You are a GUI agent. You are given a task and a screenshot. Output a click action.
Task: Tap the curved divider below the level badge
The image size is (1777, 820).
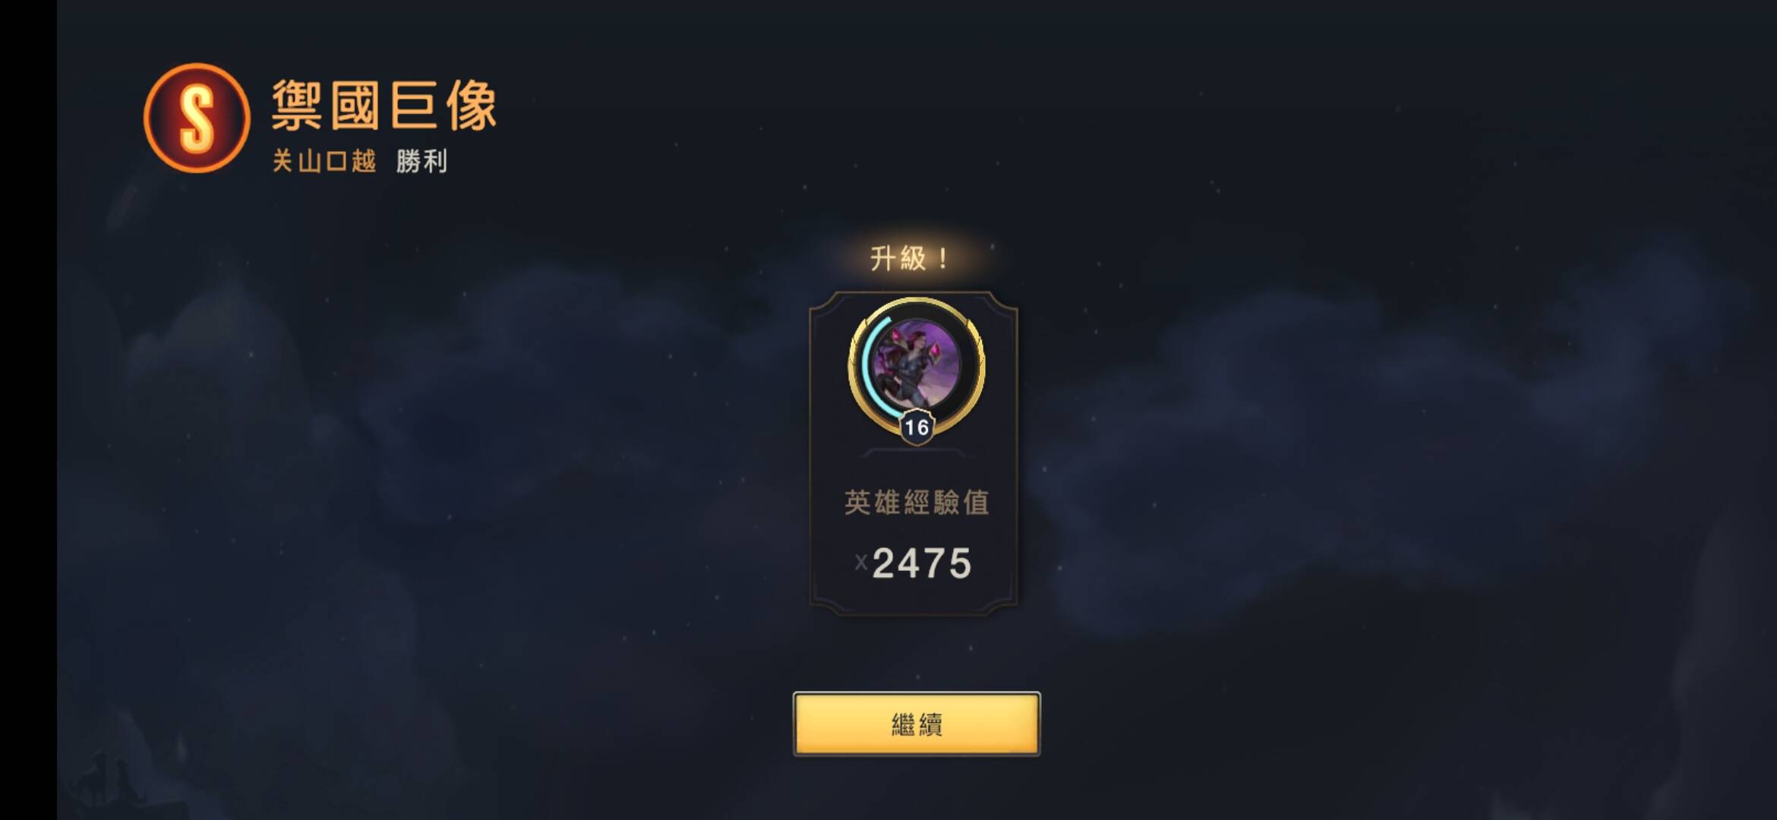tap(915, 453)
